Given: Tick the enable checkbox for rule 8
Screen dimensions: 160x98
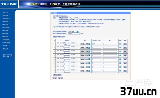Looking at the screenshot, I should (120, 71).
